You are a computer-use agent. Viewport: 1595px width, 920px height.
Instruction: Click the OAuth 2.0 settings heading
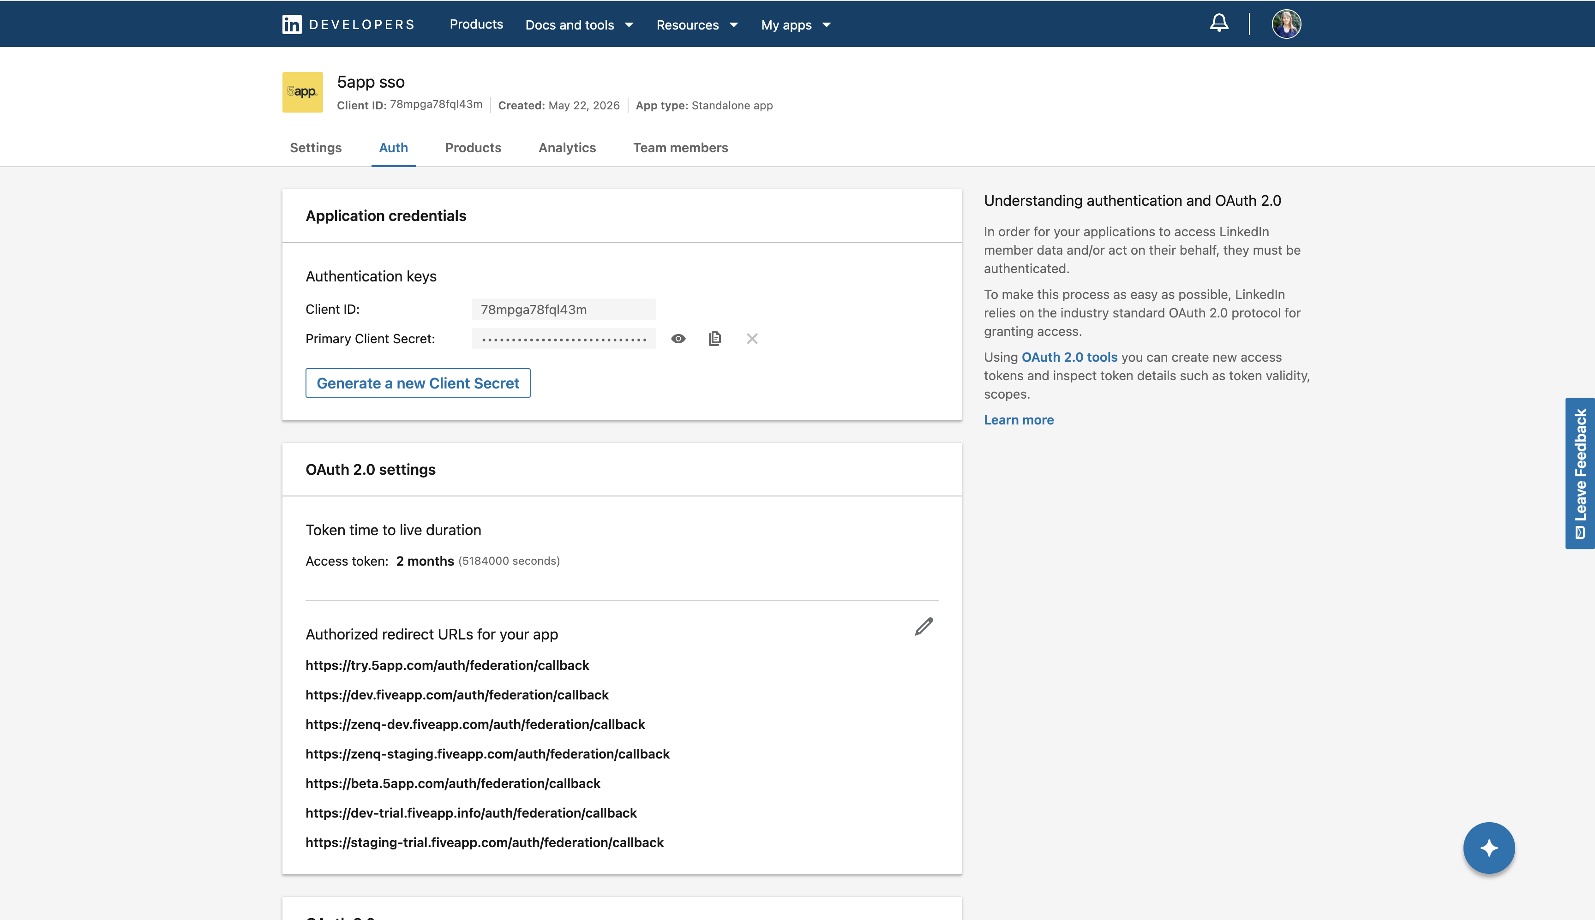click(x=371, y=470)
